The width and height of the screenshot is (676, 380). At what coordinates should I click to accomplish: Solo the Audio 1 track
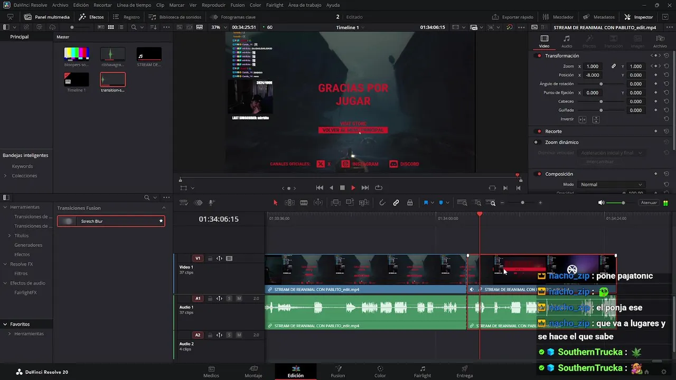[229, 299]
